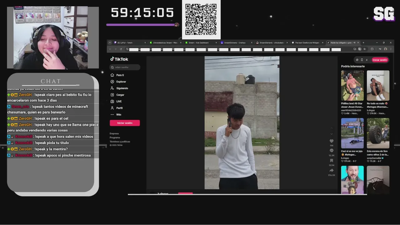Viewport: 400px width, 225px height.
Task: Open the Adam Sandler face thumbnail
Action: tap(352, 180)
